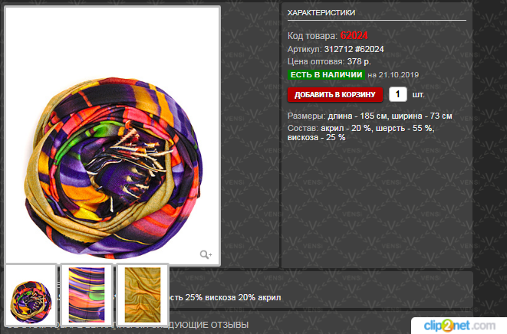Click the wholesale price 378 р.
The height and width of the screenshot is (334, 507).
(359, 61)
